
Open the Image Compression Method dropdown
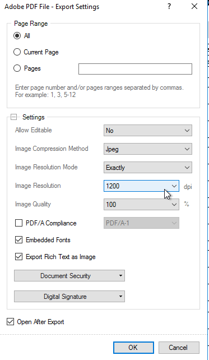(148, 149)
